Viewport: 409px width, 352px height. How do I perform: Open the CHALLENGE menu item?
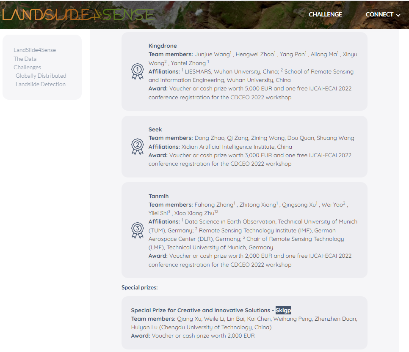tap(325, 14)
